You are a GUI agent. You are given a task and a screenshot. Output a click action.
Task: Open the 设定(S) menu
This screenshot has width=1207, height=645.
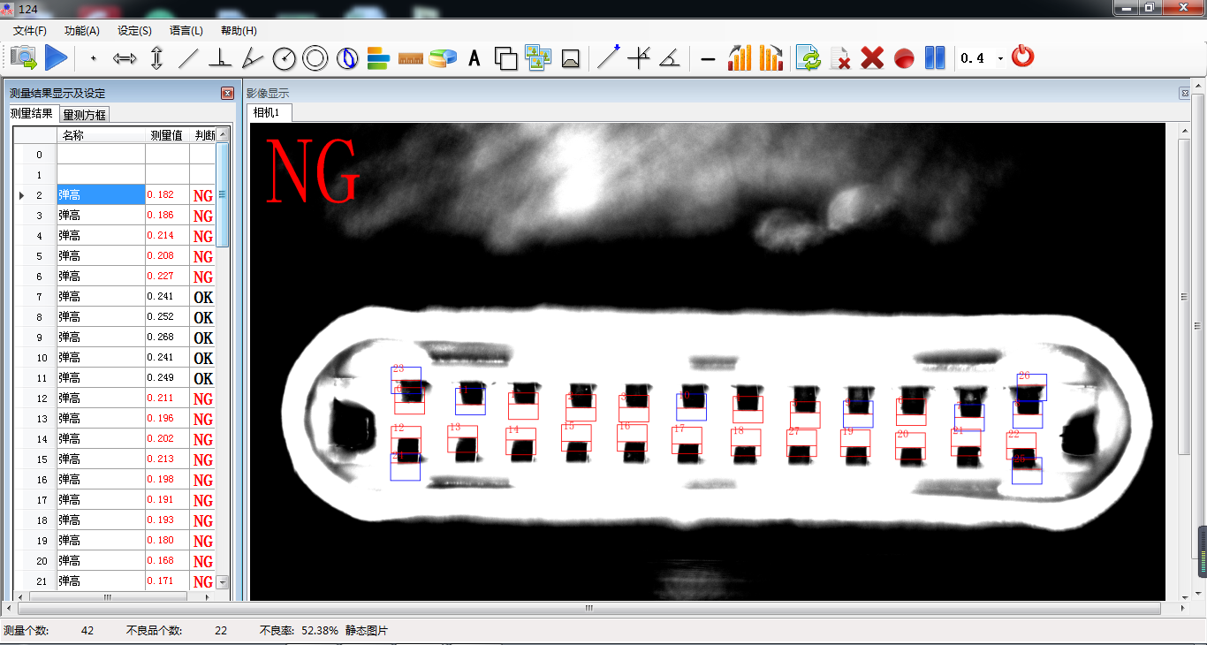(x=134, y=31)
